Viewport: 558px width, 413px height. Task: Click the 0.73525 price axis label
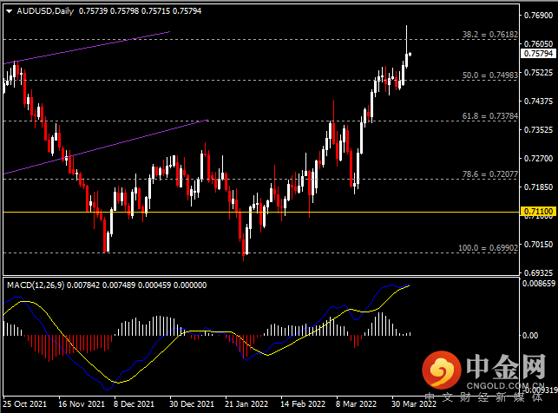click(x=538, y=130)
